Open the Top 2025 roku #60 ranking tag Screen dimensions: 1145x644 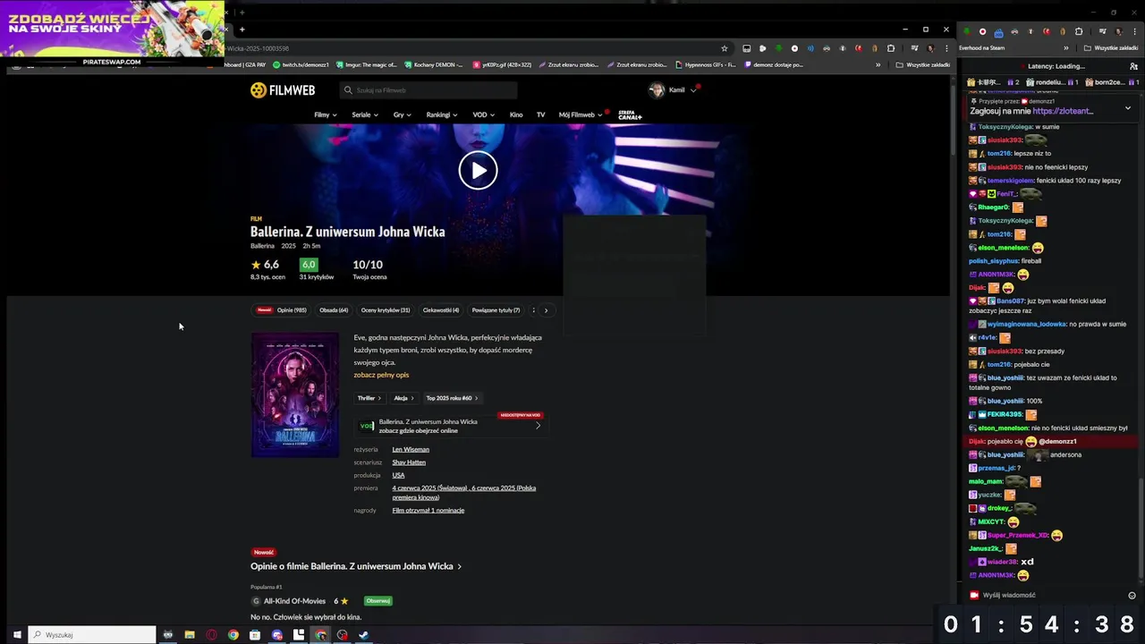[452, 398]
